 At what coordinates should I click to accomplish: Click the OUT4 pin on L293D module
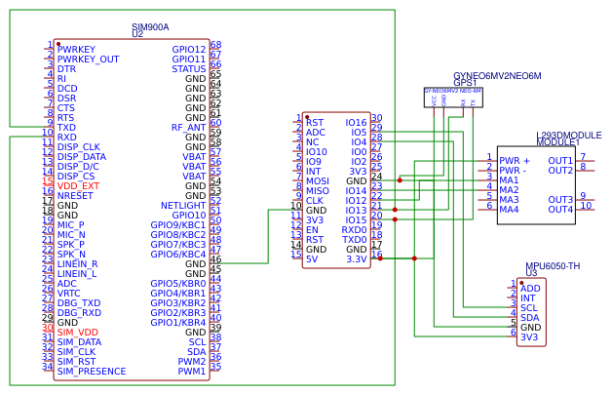pos(560,209)
